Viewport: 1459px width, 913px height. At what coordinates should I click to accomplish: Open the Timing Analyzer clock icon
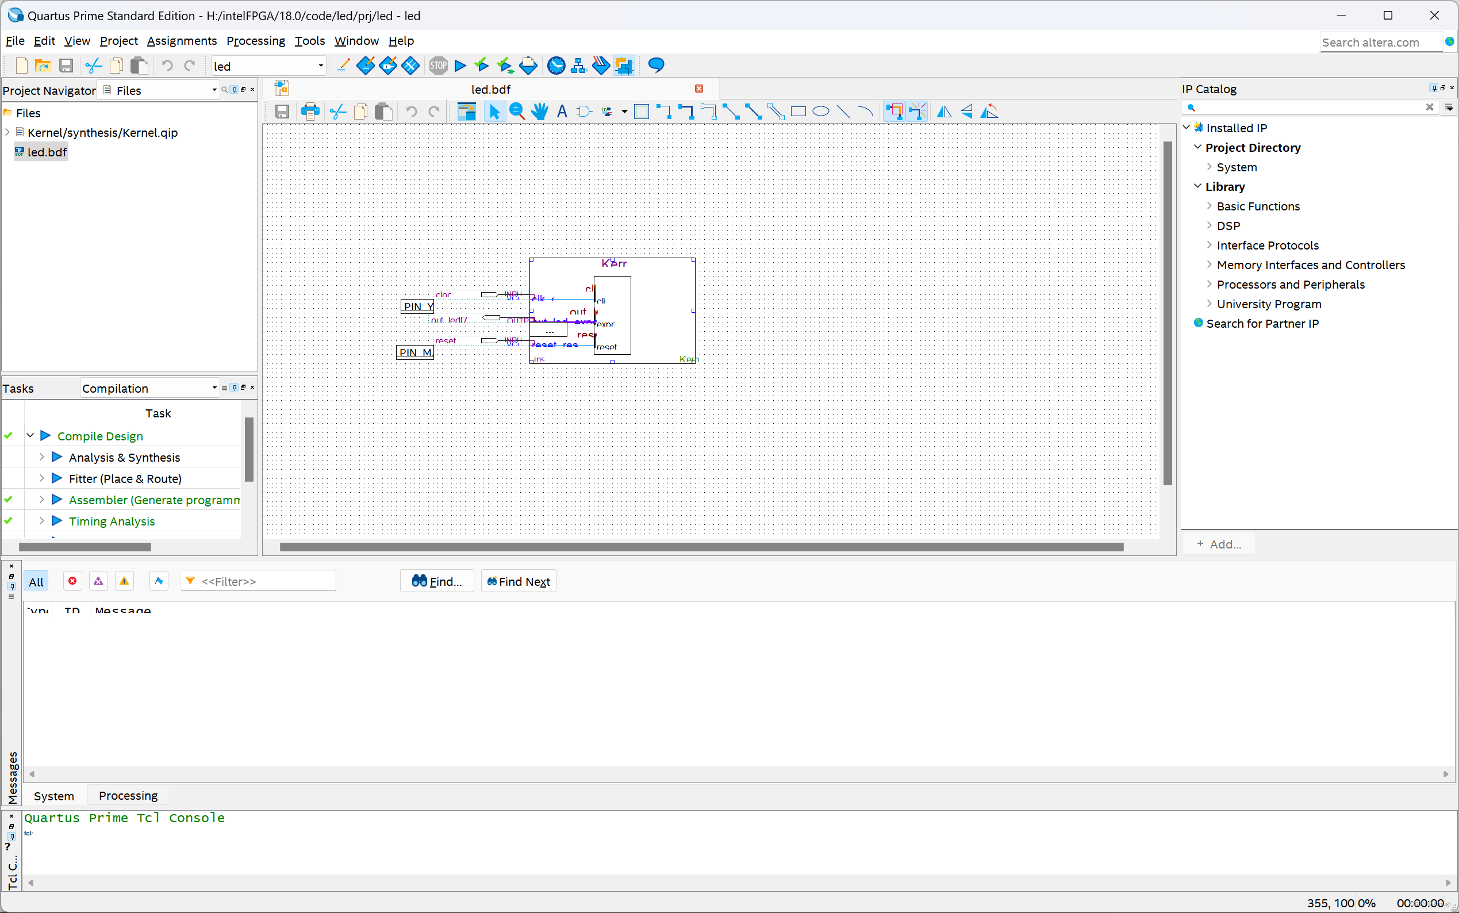(556, 66)
